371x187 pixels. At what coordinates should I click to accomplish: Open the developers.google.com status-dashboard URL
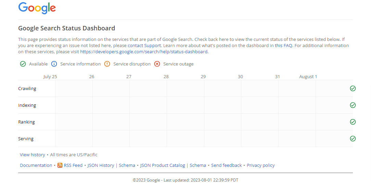(144, 52)
